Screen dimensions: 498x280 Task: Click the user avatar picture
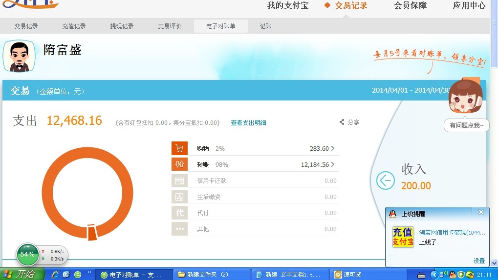[19, 56]
